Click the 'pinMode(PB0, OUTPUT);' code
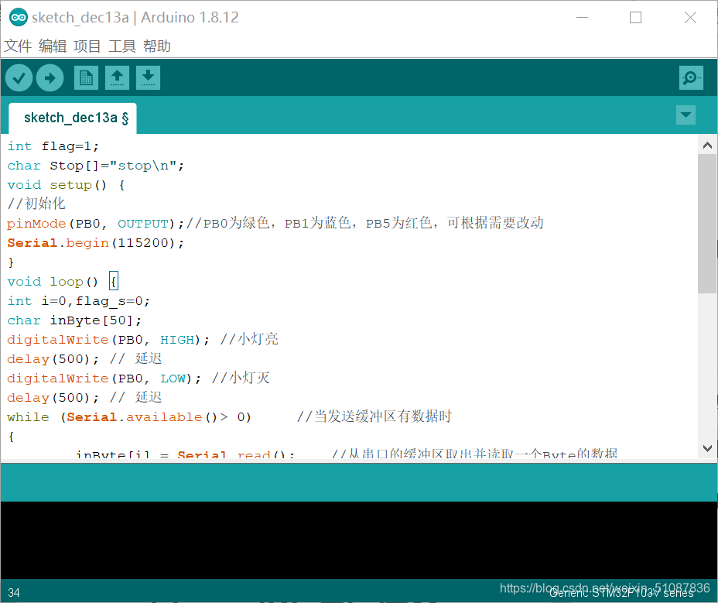Screen dimensions: 718x603 pyautogui.click(x=95, y=224)
